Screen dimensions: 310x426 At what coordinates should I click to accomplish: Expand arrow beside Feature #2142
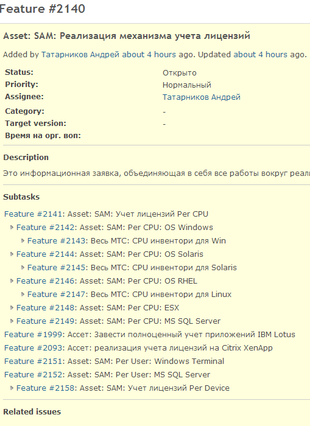pos(12,228)
